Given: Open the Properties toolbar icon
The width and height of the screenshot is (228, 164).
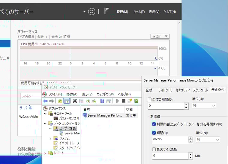Looking at the screenshot, I should (81, 101).
